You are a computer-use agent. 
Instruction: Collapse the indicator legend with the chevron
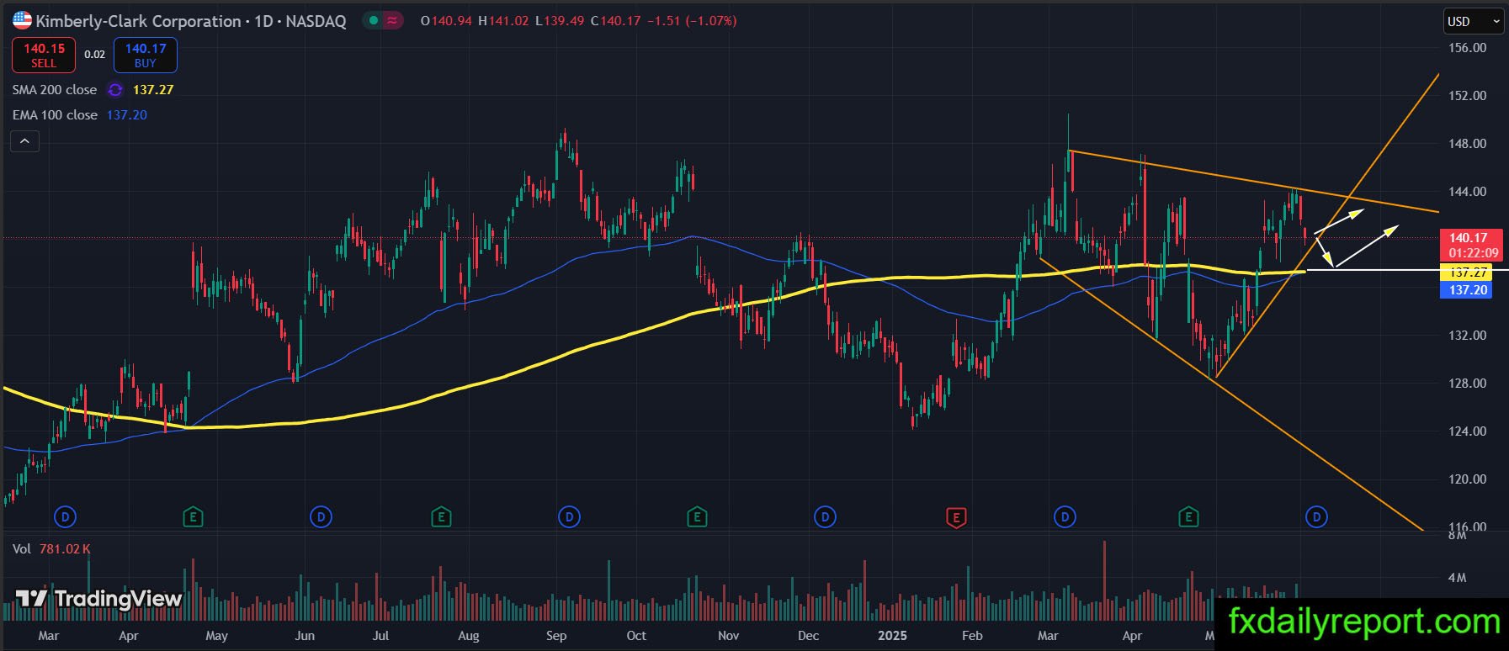pyautogui.click(x=24, y=141)
